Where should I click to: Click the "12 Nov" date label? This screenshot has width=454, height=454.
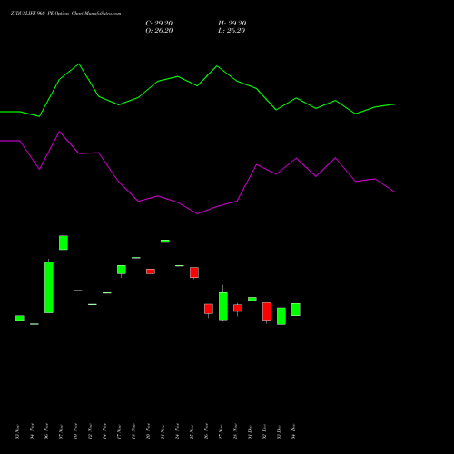pos(90,431)
